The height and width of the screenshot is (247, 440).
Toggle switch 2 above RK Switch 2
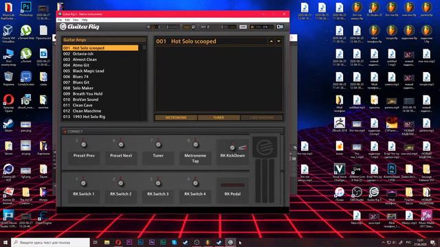121,183
